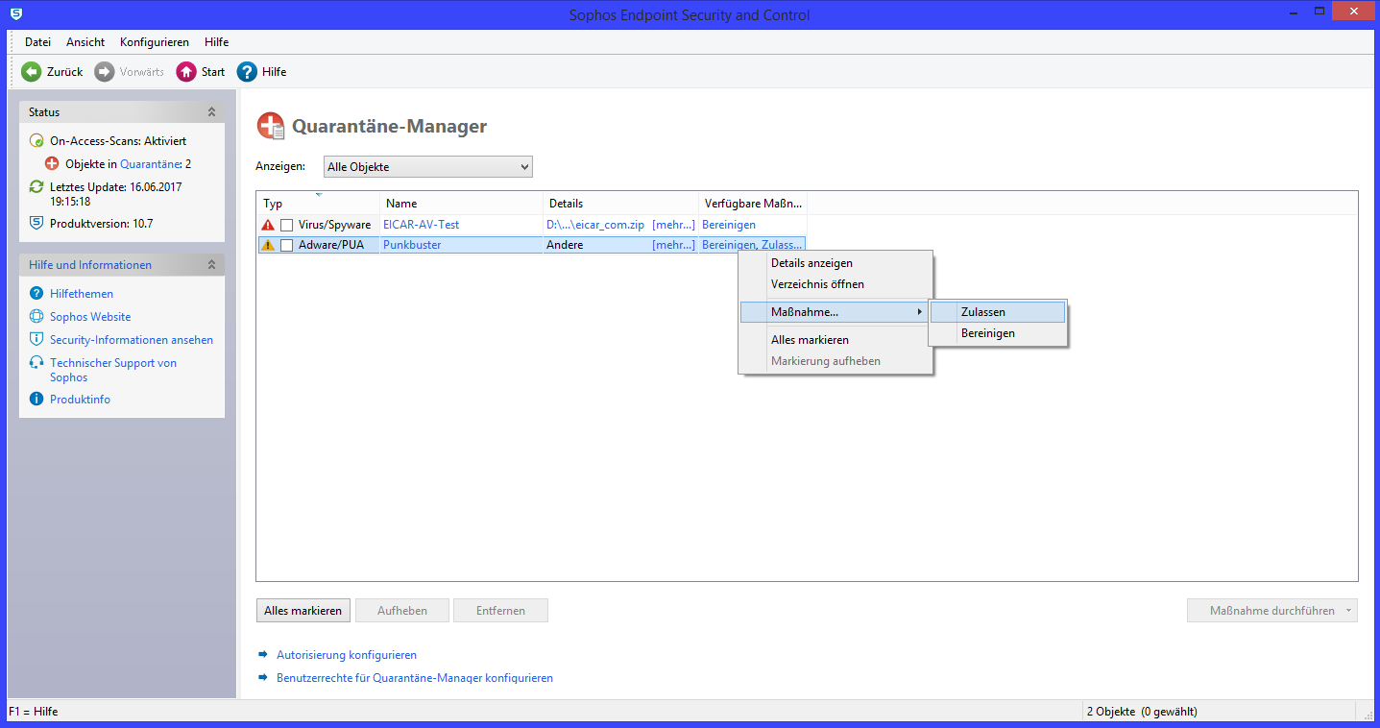Select Zulassen in the submenu

998,312
